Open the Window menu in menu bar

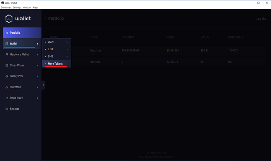(x=27, y=7)
